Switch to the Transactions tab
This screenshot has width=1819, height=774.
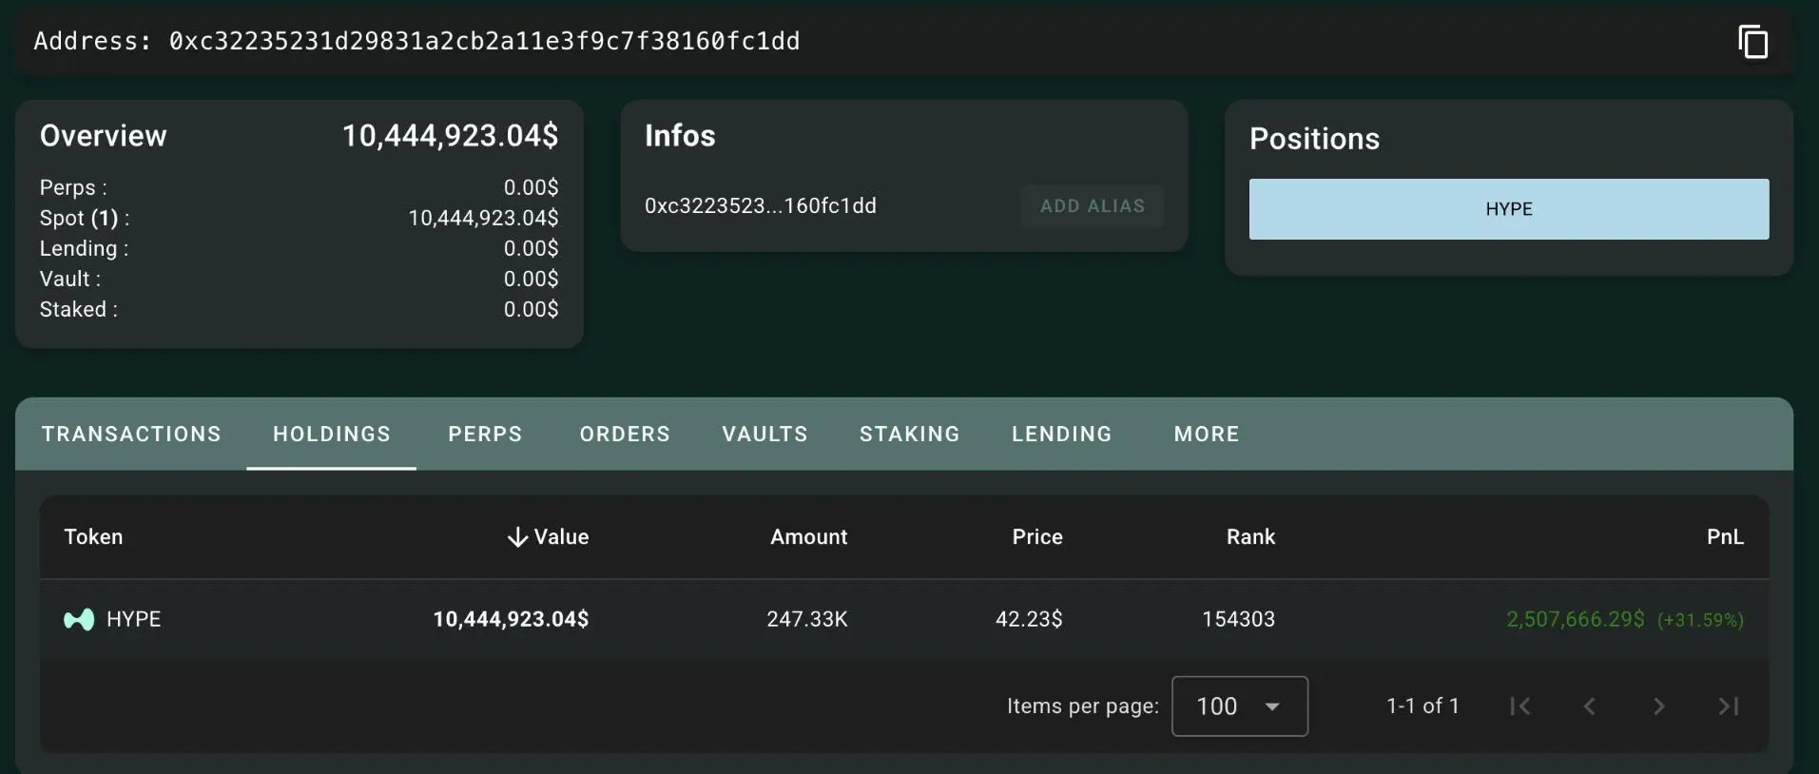(x=131, y=435)
